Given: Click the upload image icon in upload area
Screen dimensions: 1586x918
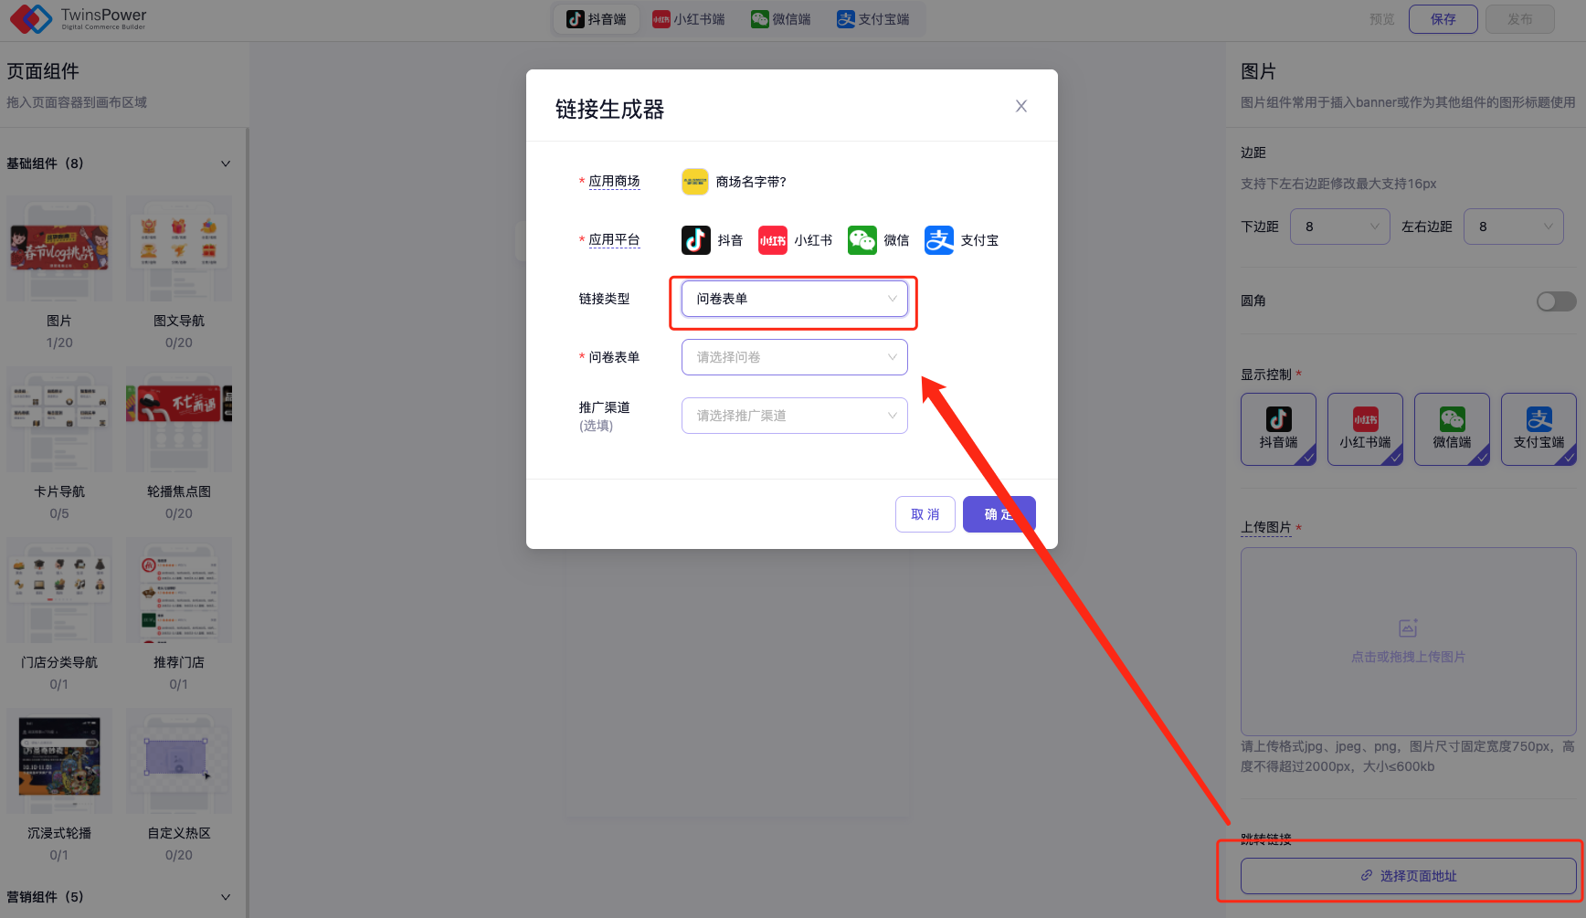Looking at the screenshot, I should [x=1408, y=628].
